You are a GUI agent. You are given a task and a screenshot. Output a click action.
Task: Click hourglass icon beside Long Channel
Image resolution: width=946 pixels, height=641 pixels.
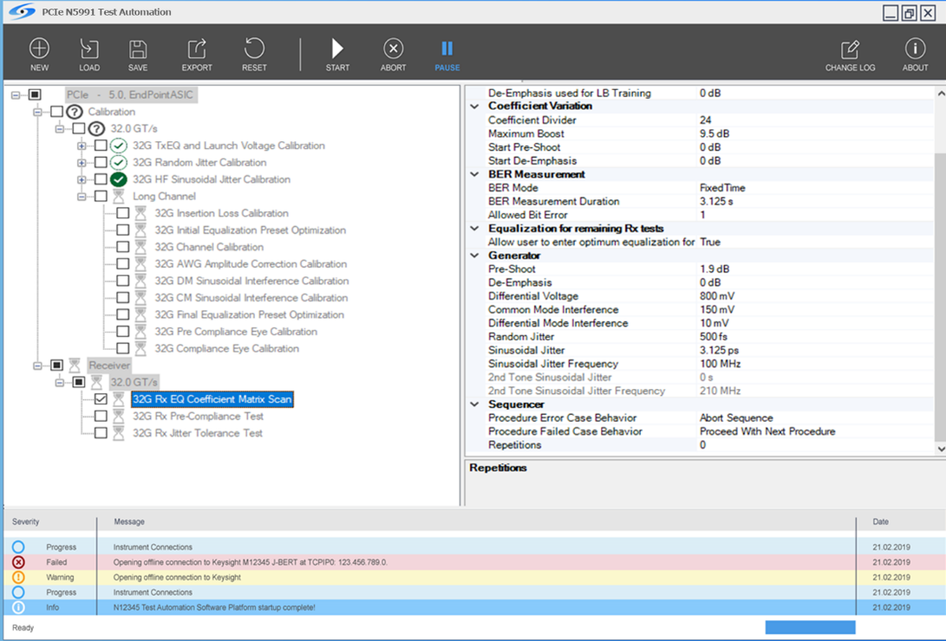(119, 196)
